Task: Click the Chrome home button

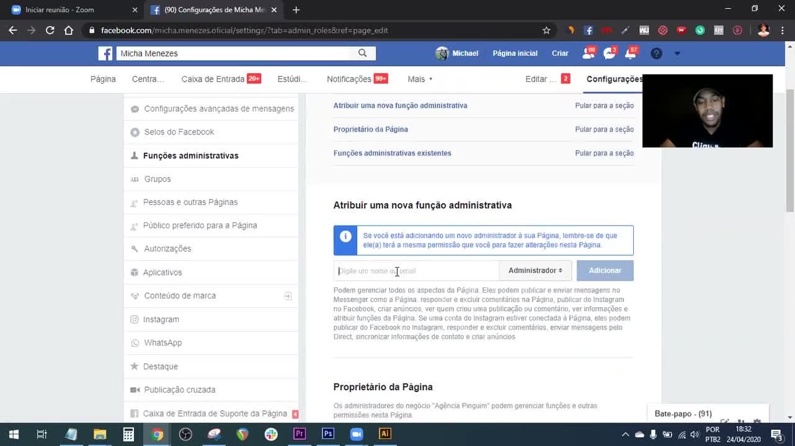Action: pyautogui.click(x=69, y=30)
